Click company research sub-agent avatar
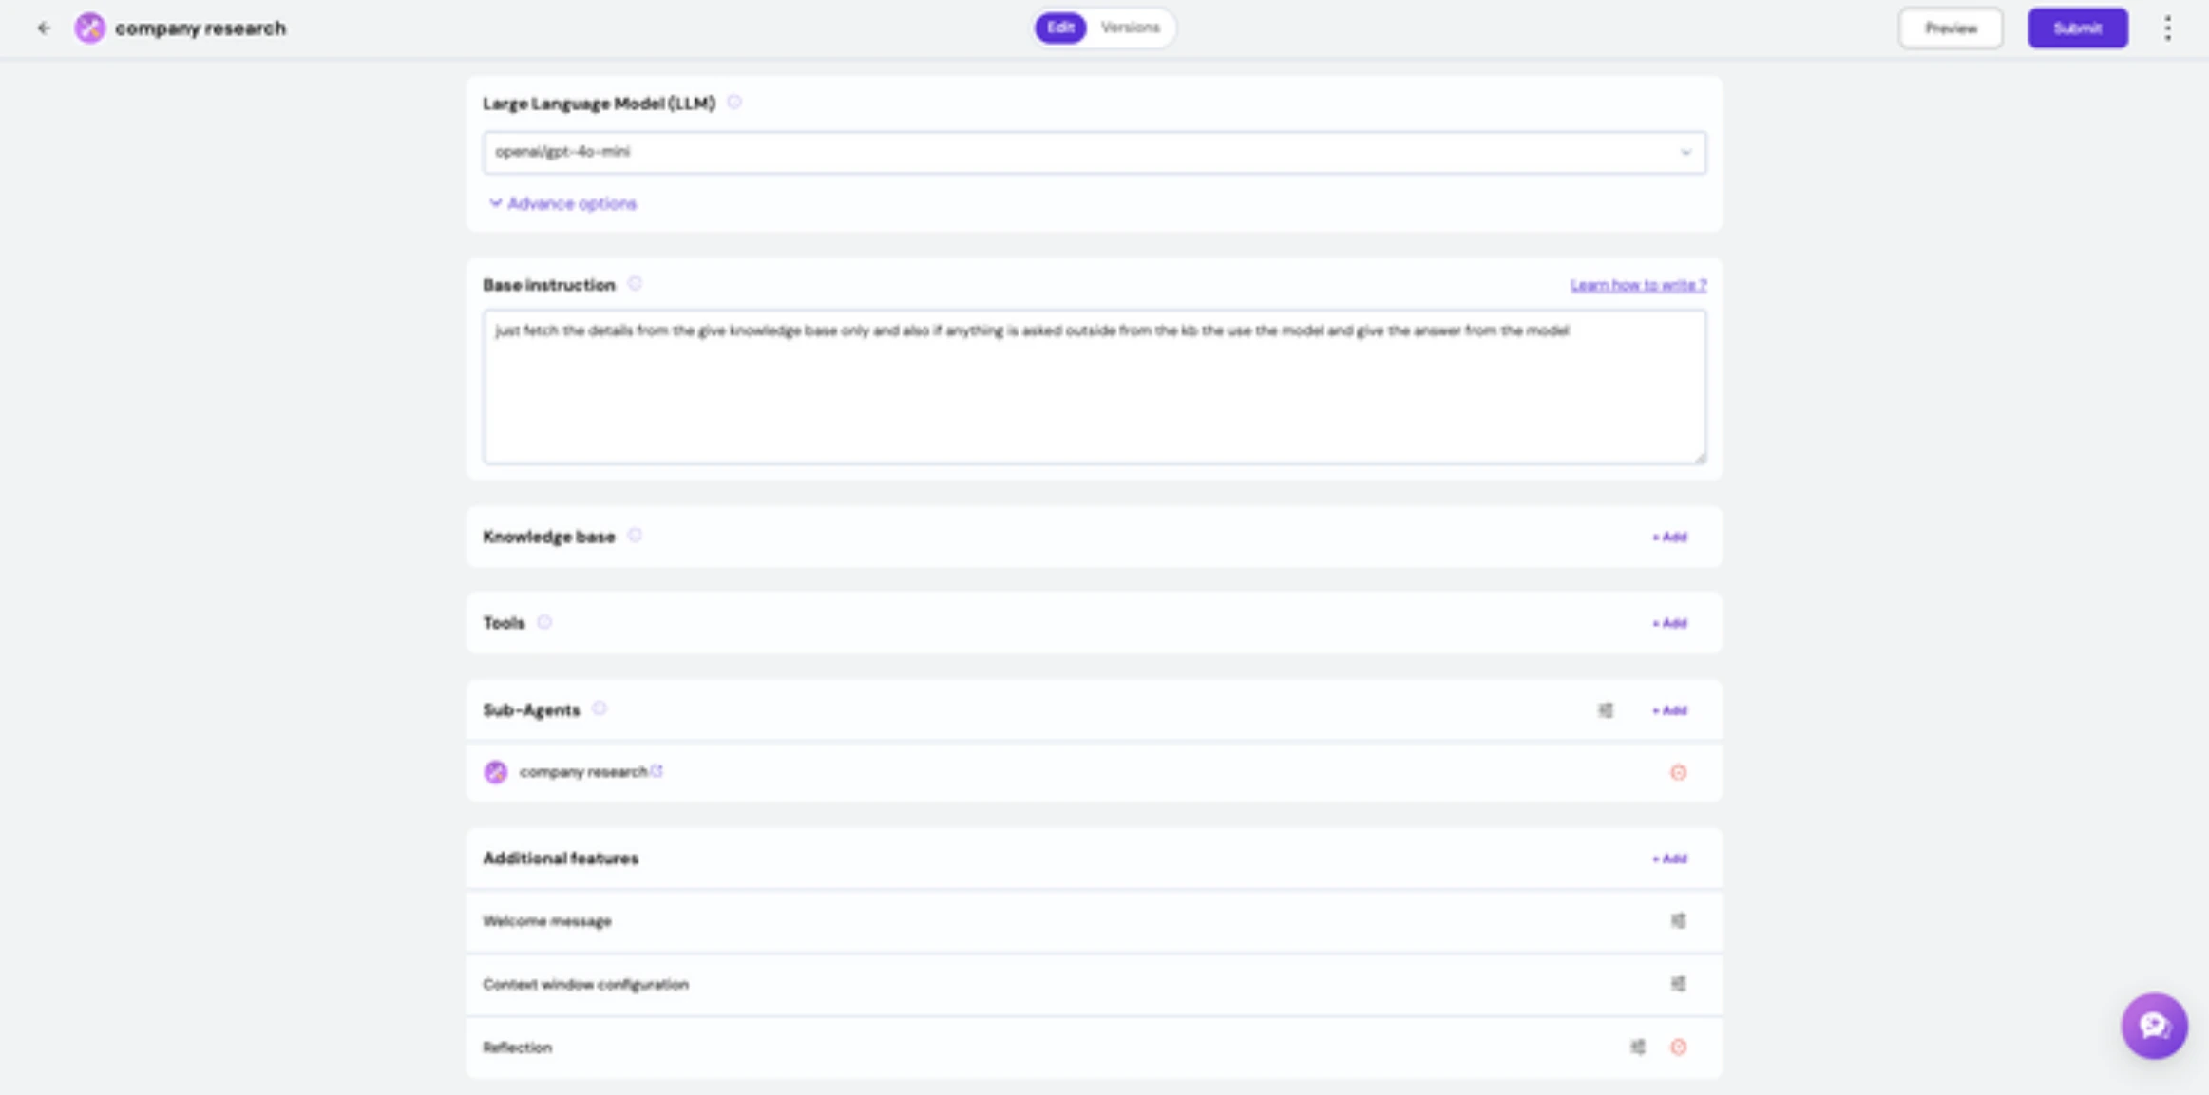Screen dimensions: 2209x1095 (496, 772)
